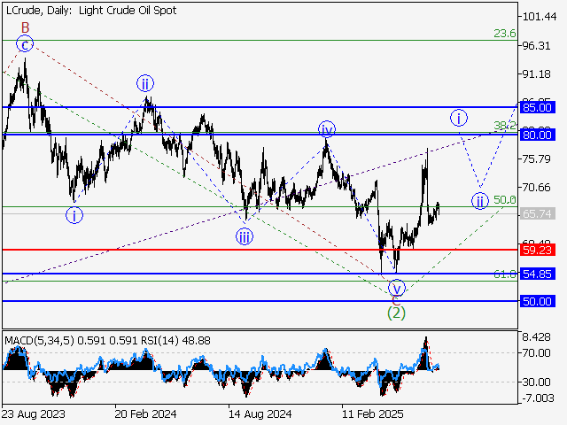Screen dimensions: 567x425
Task: Click the 23.6 Fibonacci level label
Action: (x=504, y=34)
